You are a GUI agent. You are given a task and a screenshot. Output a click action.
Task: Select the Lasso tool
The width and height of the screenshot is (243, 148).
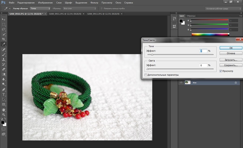point(4,29)
